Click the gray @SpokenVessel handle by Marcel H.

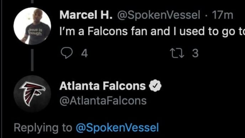pos(158,15)
